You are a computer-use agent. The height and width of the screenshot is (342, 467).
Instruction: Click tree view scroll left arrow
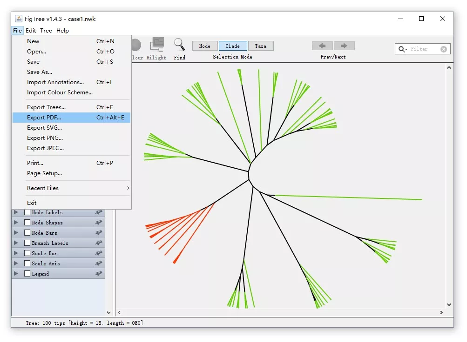(x=120, y=312)
